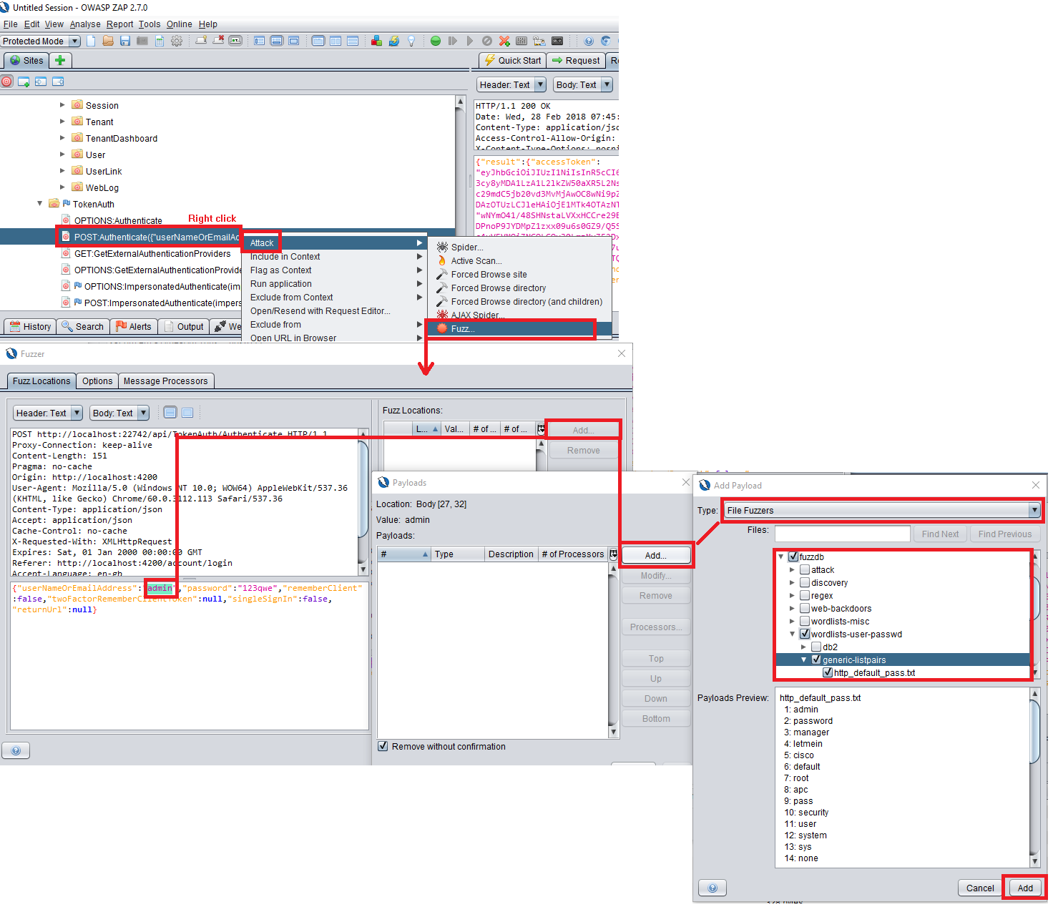Image resolution: width=1053 pixels, height=907 pixels.
Task: Click Find Previous button
Action: coord(1005,534)
